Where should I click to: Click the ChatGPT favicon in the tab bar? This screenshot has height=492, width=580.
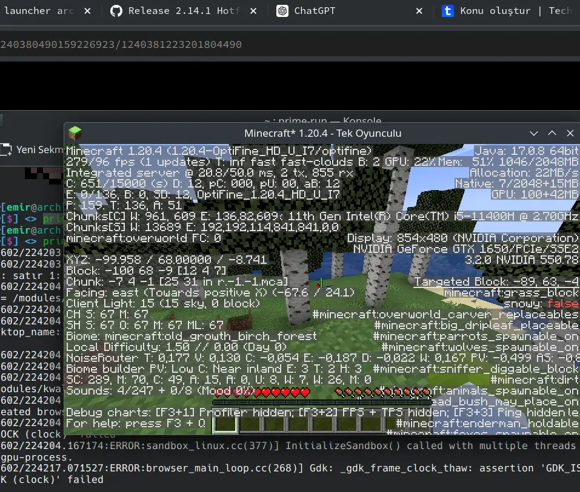click(x=282, y=11)
